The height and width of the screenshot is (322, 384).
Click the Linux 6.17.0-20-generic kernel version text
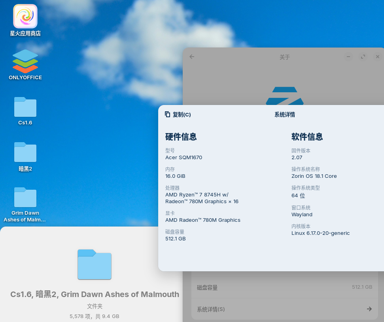(x=320, y=233)
